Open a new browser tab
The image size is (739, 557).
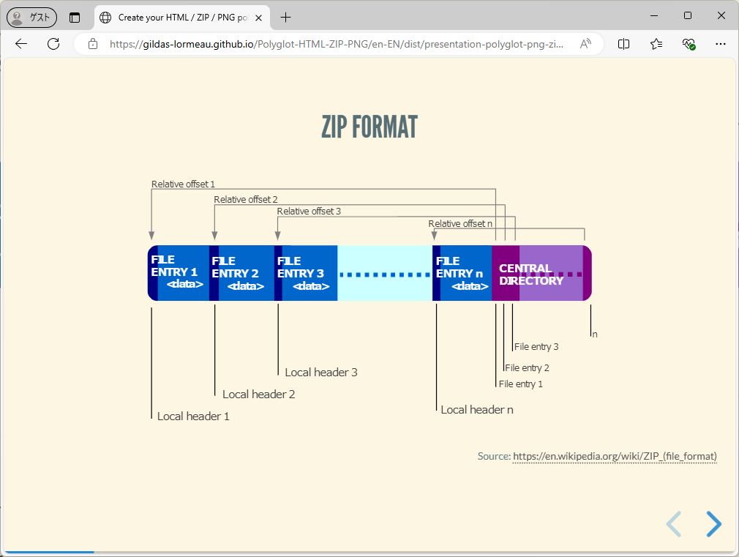pyautogui.click(x=285, y=17)
